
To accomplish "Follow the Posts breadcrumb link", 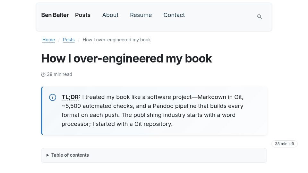I will [x=69, y=40].
